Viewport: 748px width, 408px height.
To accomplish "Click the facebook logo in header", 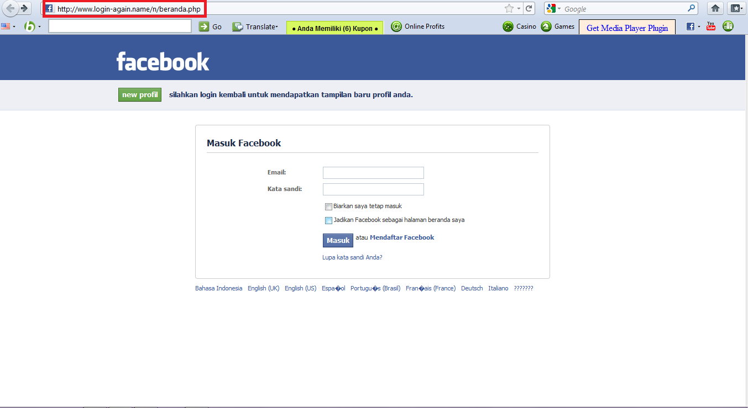I will click(163, 61).
